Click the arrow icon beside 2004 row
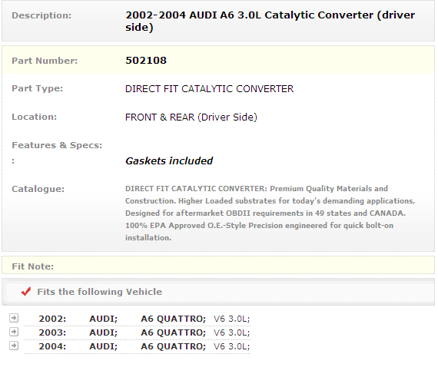The height and width of the screenshot is (387, 438). (x=14, y=346)
